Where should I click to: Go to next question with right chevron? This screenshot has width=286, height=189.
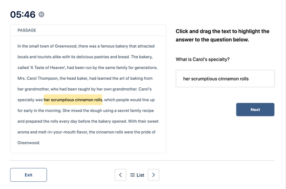153,175
